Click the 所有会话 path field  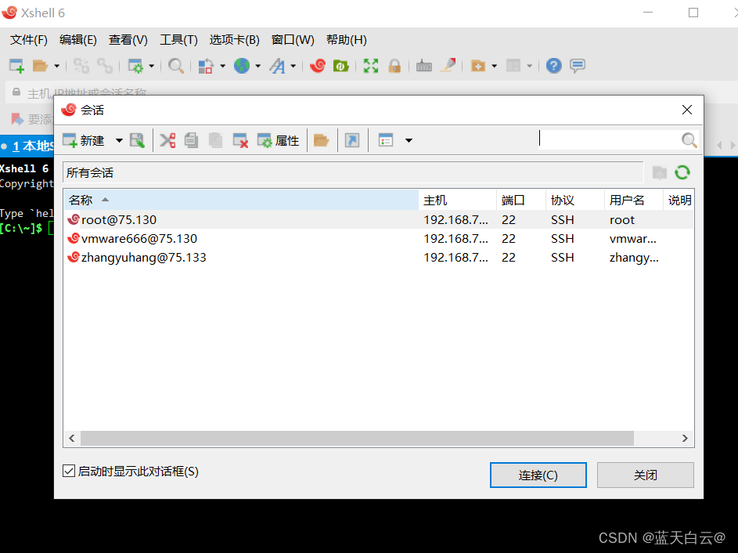pyautogui.click(x=353, y=172)
